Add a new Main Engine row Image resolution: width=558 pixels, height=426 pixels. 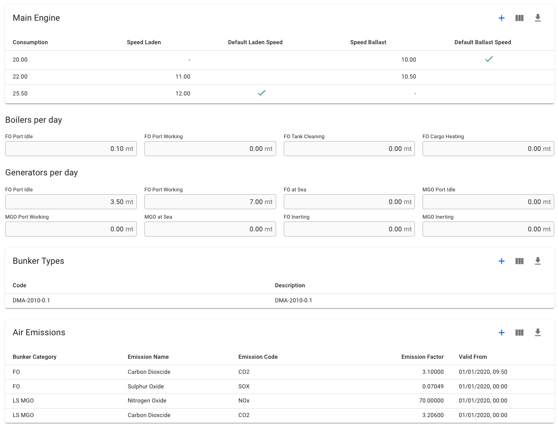click(502, 18)
